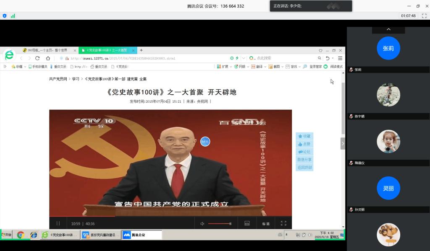Select participant 灵丽 avatar
430x251 pixels.
(x=388, y=188)
